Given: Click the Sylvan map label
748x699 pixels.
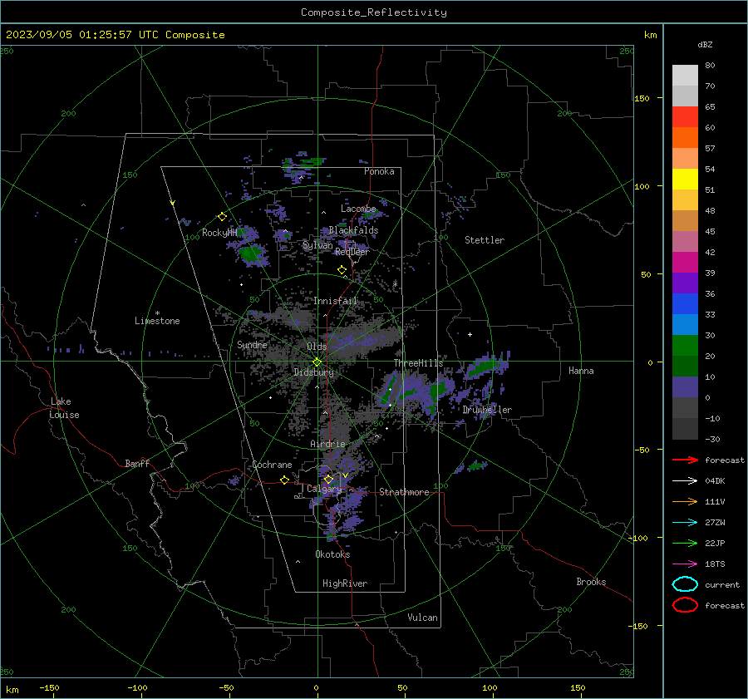Looking at the screenshot, I should (x=317, y=245).
